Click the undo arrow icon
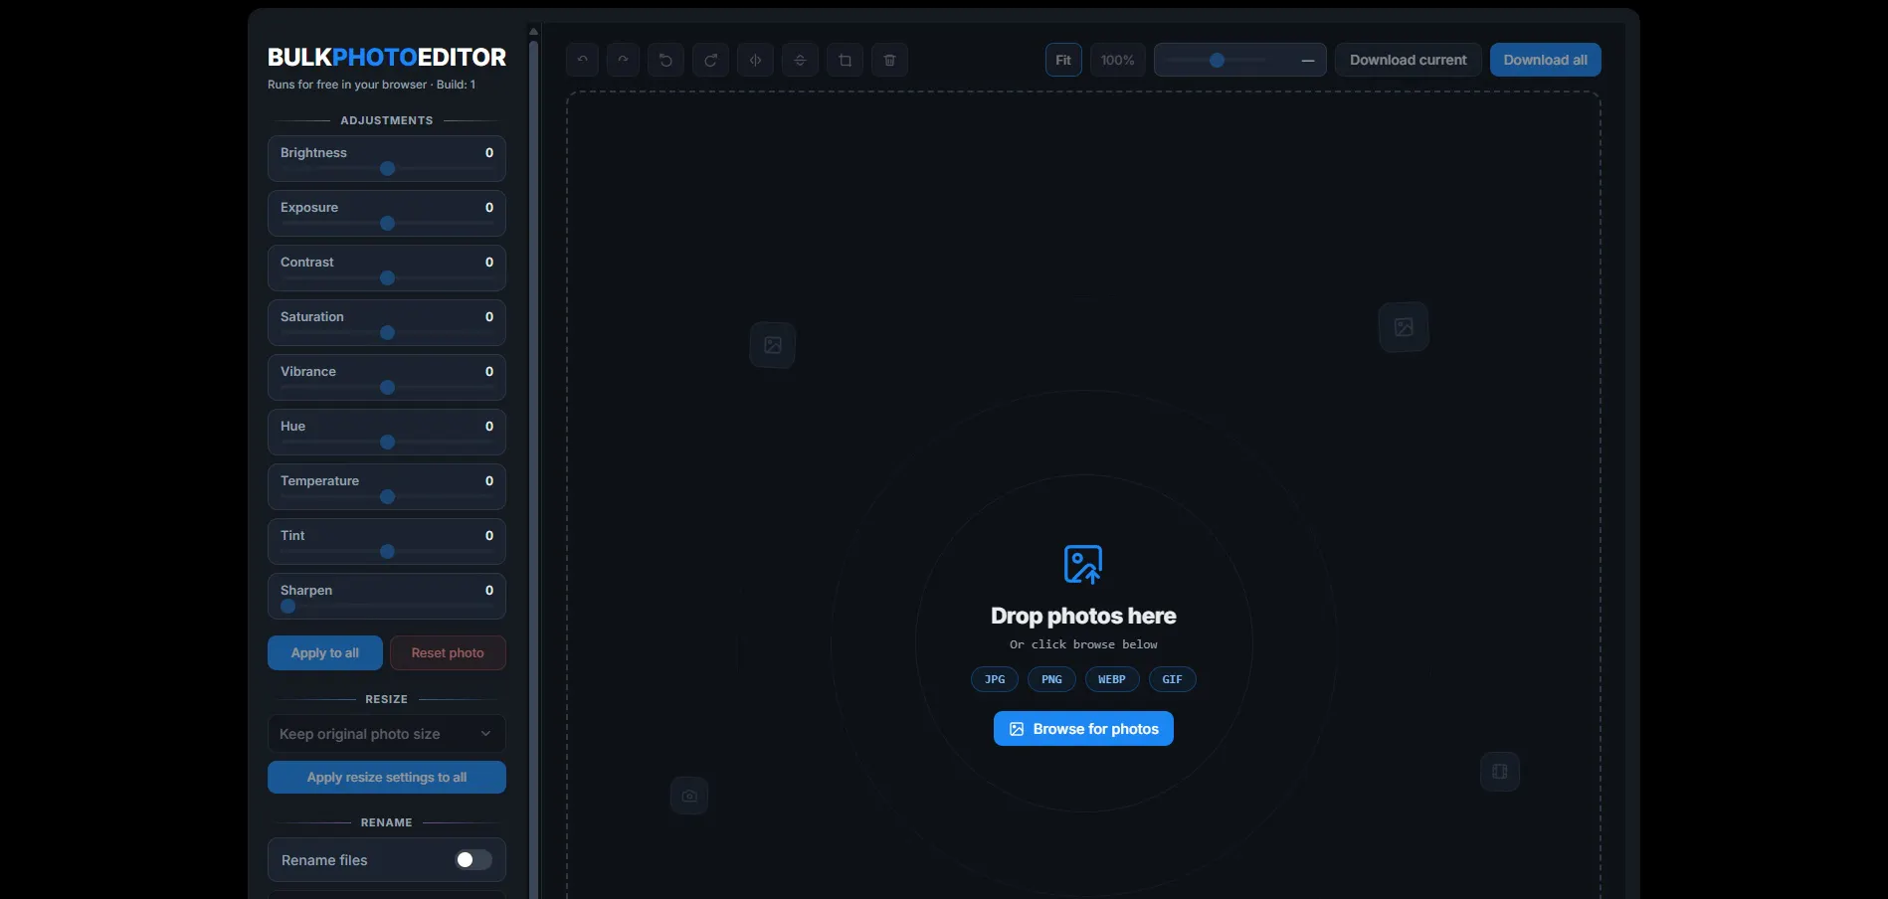Viewport: 1888px width, 899px height. pos(583,60)
